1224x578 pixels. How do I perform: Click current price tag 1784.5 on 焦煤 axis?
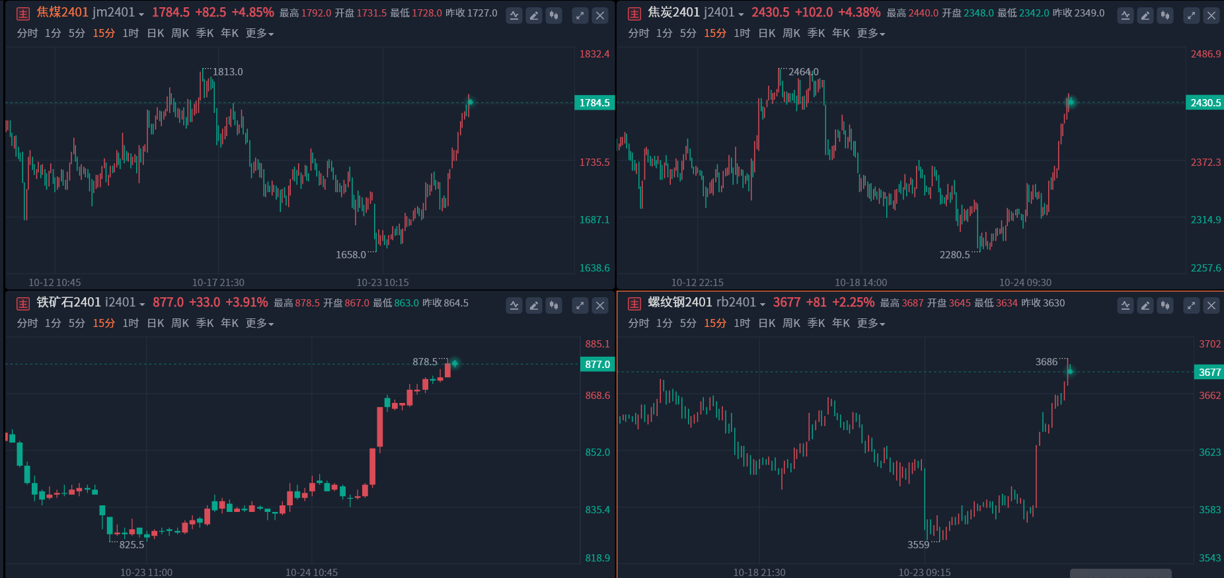(594, 102)
